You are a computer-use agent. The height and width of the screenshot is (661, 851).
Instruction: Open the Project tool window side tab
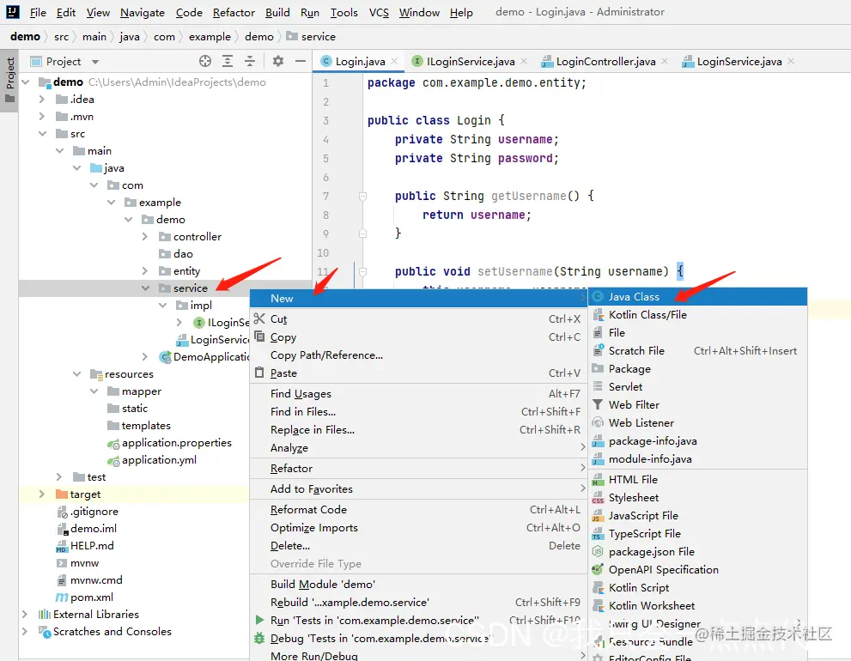9,81
